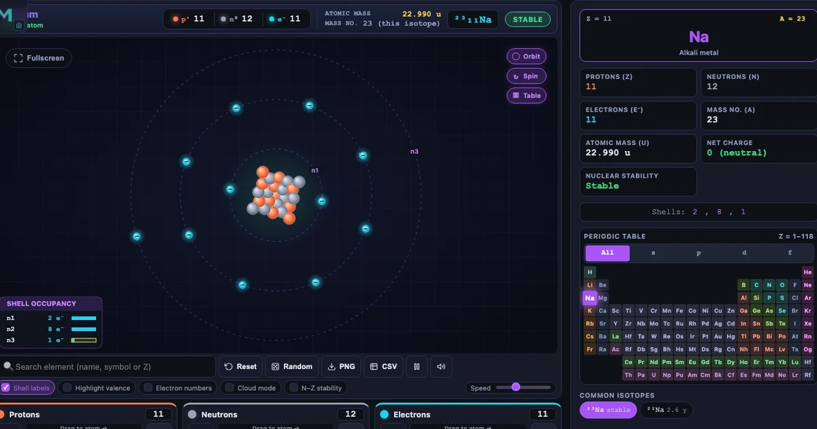Enable N–Z stability option
The width and height of the screenshot is (817, 429).
[x=315, y=387]
